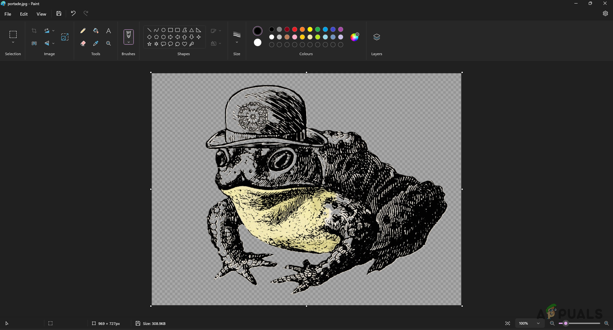Click the Redo arrow

[86, 13]
